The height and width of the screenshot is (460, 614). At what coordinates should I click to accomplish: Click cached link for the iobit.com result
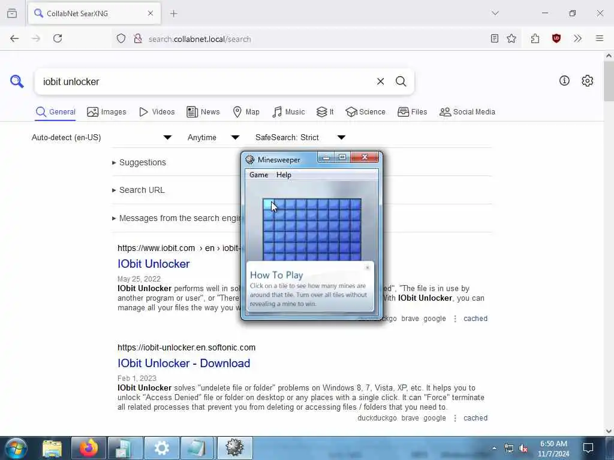tap(475, 319)
